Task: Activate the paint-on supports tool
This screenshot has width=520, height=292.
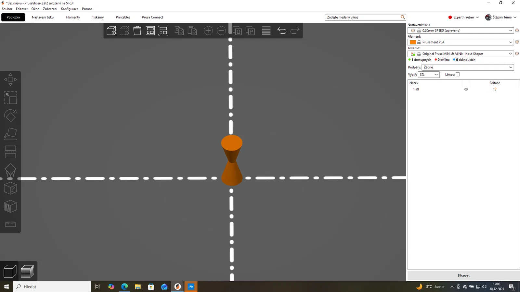Action: (10, 170)
